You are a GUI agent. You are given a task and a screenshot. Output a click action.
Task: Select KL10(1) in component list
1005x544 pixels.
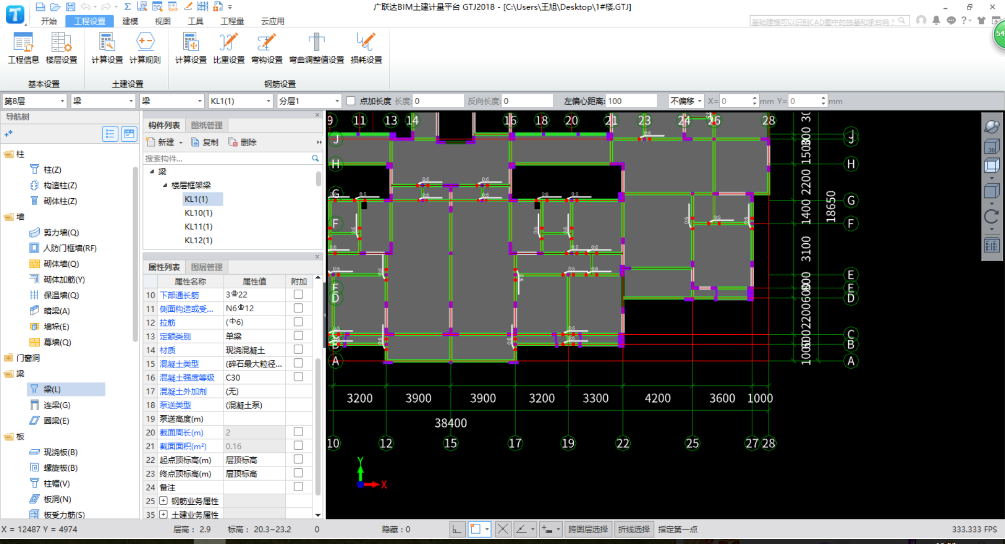point(198,213)
